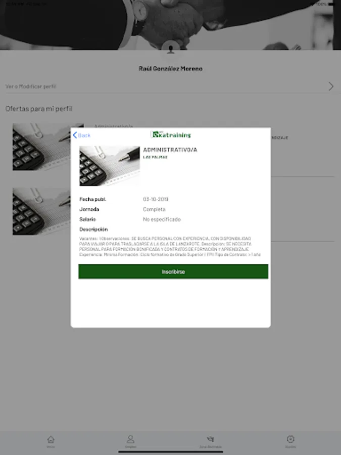Select the Ver o Modificar perfil row
Viewport: 341px width, 455px height.
click(171, 86)
